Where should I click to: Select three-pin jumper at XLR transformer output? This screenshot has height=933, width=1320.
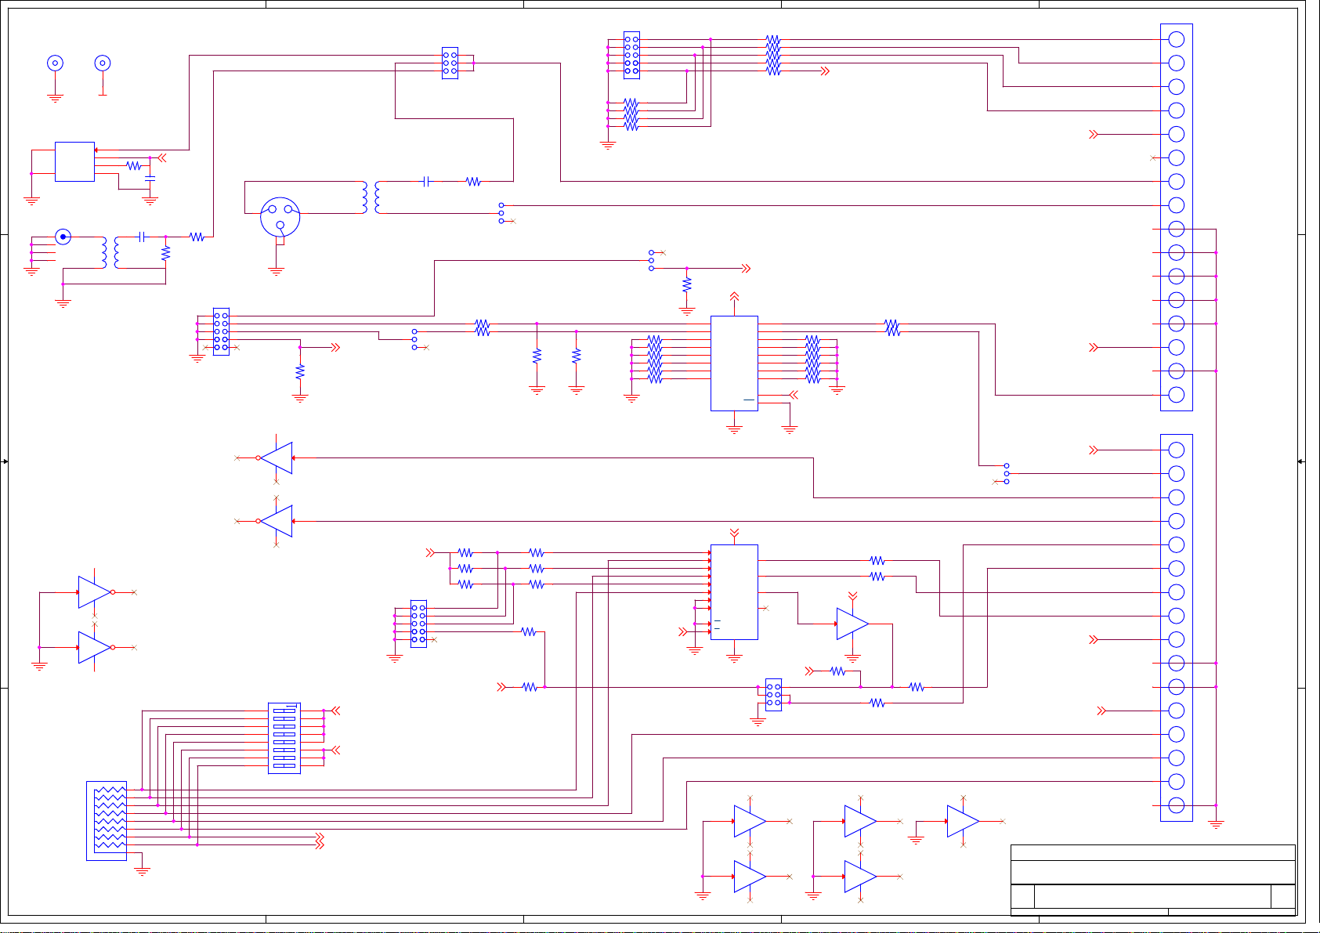(x=501, y=213)
